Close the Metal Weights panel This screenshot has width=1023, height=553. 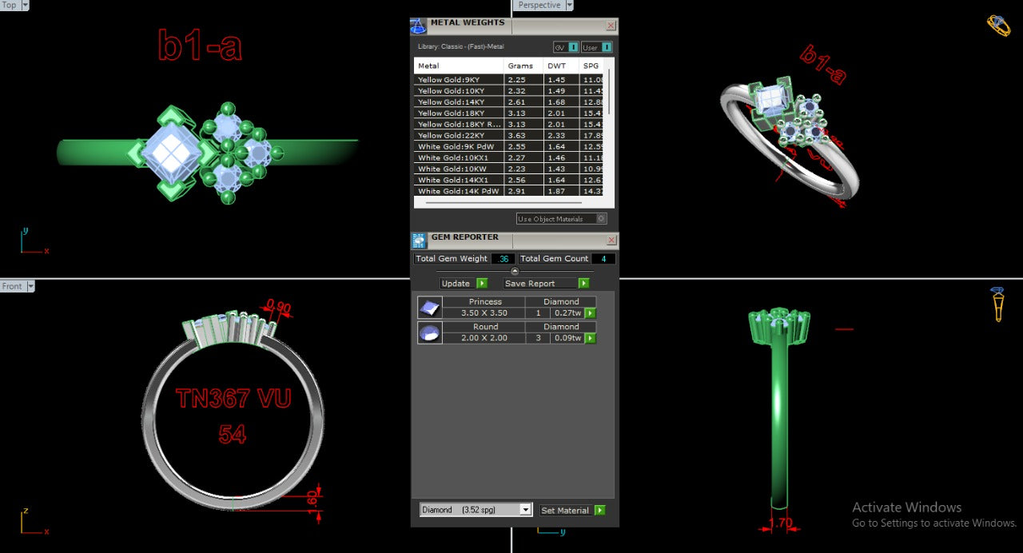[611, 26]
